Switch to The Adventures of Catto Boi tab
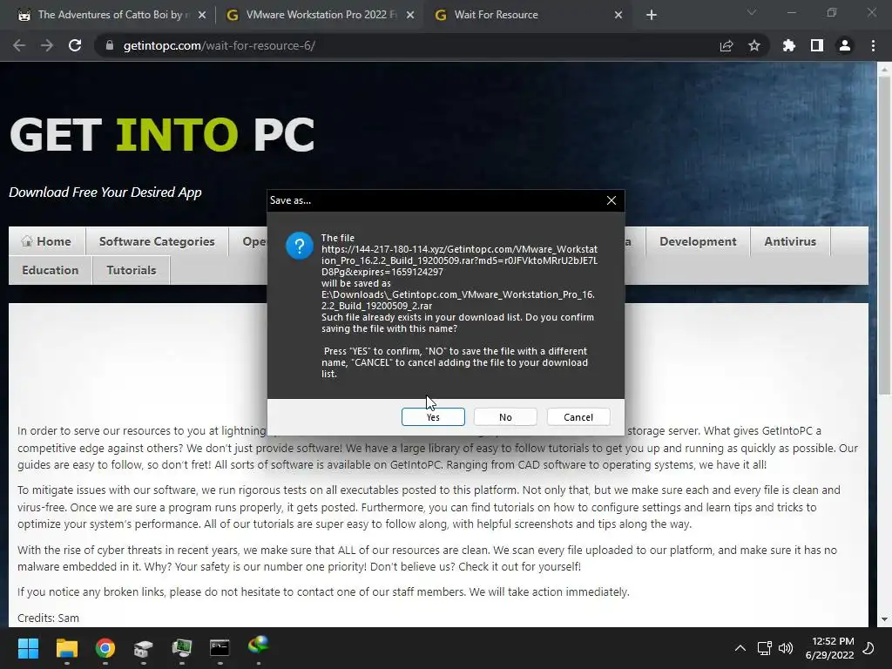 (111, 15)
